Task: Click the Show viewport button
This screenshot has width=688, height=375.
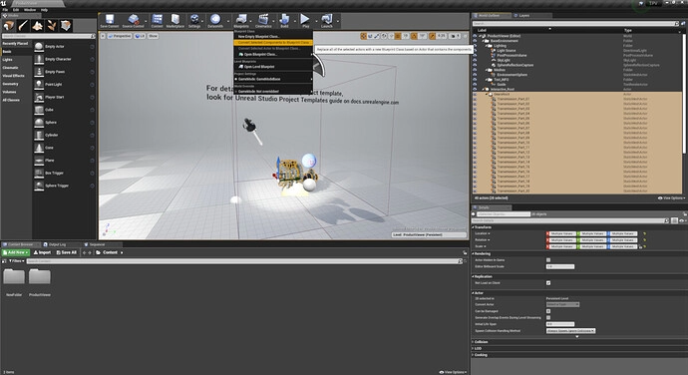Action: [153, 36]
